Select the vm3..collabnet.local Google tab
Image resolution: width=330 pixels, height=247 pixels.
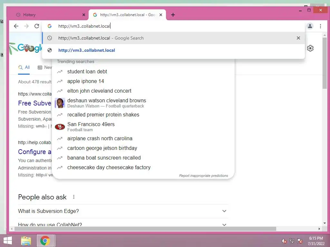pos(127,15)
